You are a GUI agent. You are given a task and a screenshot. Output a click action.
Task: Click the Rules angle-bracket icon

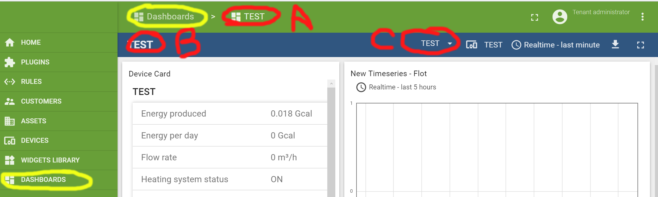tap(10, 81)
